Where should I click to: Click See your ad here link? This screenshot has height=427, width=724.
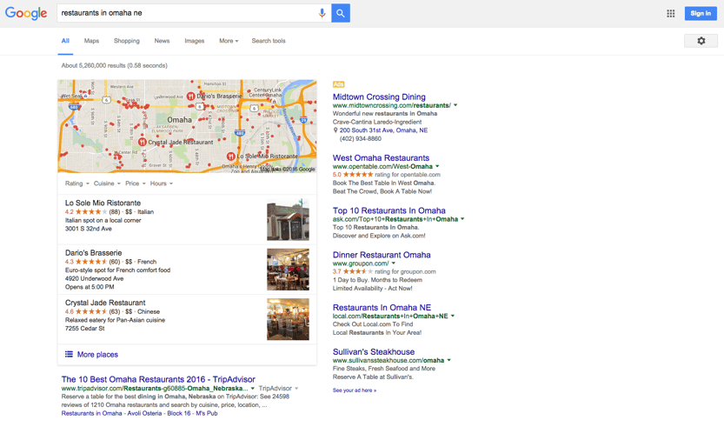[355, 390]
